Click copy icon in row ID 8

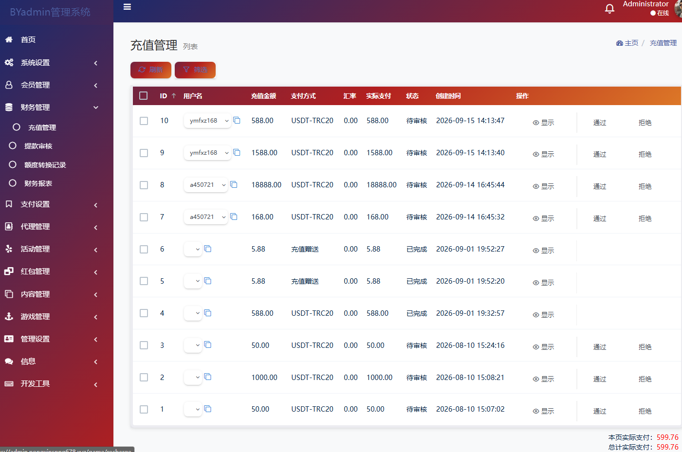234,184
